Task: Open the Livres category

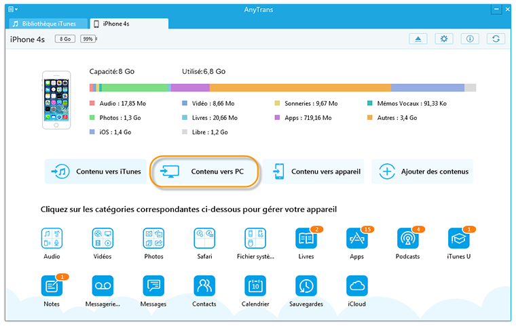Action: 306,239
